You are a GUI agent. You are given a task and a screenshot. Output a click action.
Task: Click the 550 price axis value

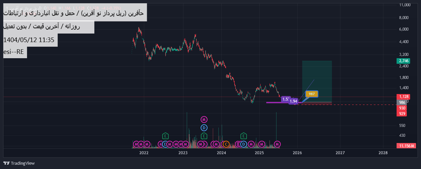pyautogui.click(x=402, y=126)
